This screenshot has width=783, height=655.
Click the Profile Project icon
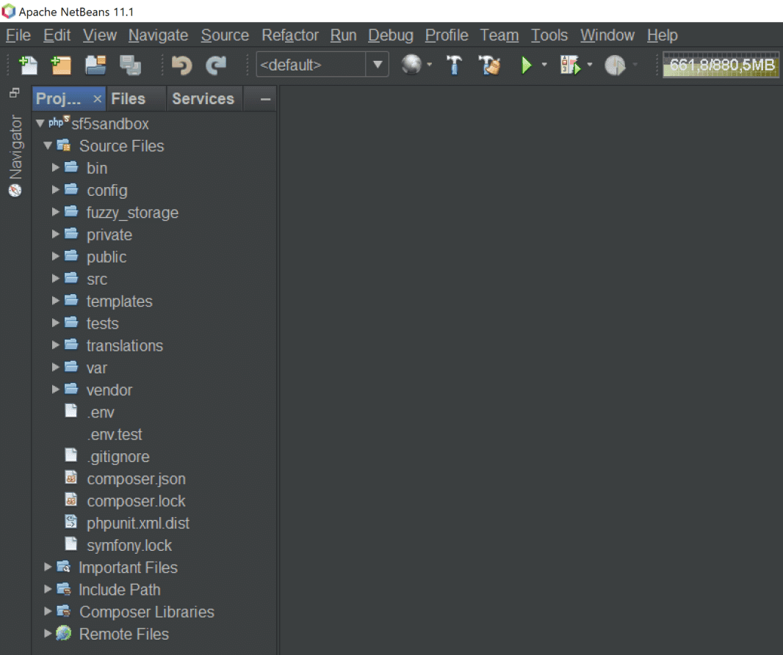(x=615, y=65)
